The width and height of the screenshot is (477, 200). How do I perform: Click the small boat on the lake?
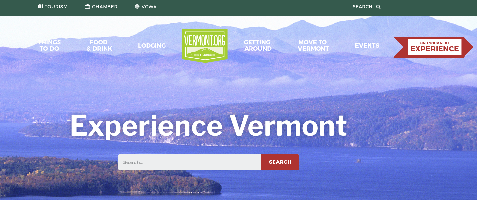pyautogui.click(x=358, y=161)
